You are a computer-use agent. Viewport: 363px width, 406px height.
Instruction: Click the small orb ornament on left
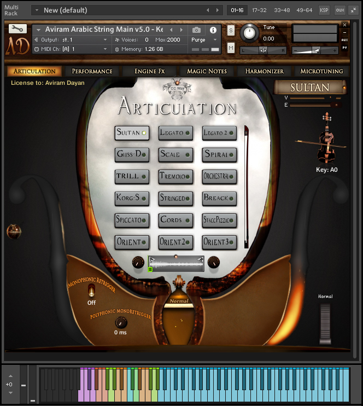(14, 231)
